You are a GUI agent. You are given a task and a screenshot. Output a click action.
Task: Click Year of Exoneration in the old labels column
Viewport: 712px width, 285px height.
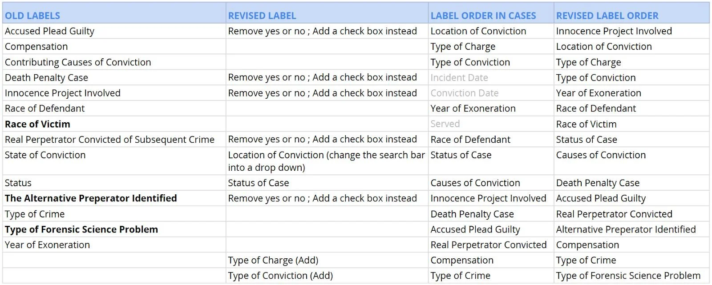pos(114,245)
